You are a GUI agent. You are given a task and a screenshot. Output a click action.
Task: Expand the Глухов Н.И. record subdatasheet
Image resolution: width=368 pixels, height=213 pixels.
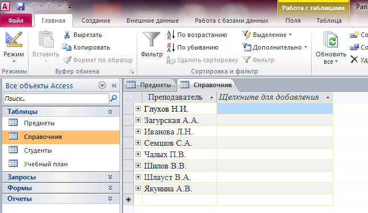pyautogui.click(x=138, y=108)
